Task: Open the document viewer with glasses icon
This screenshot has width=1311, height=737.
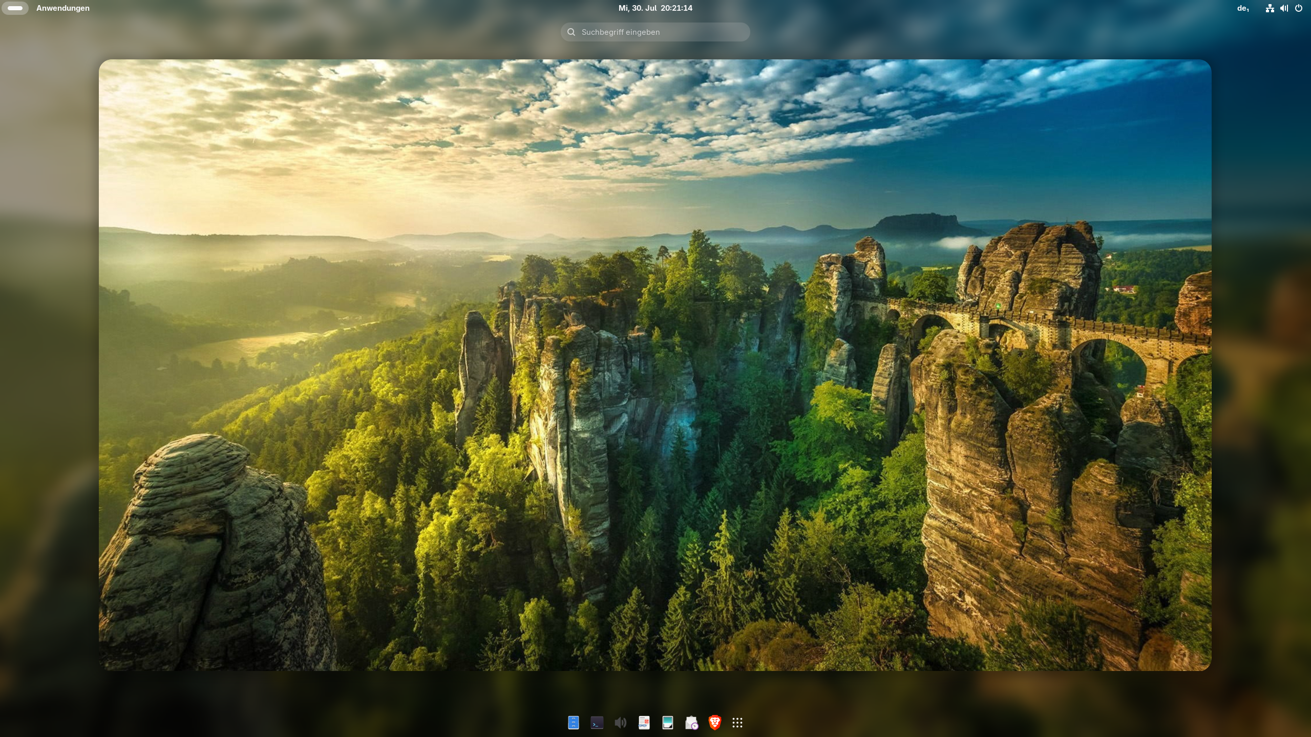Action: 644,722
